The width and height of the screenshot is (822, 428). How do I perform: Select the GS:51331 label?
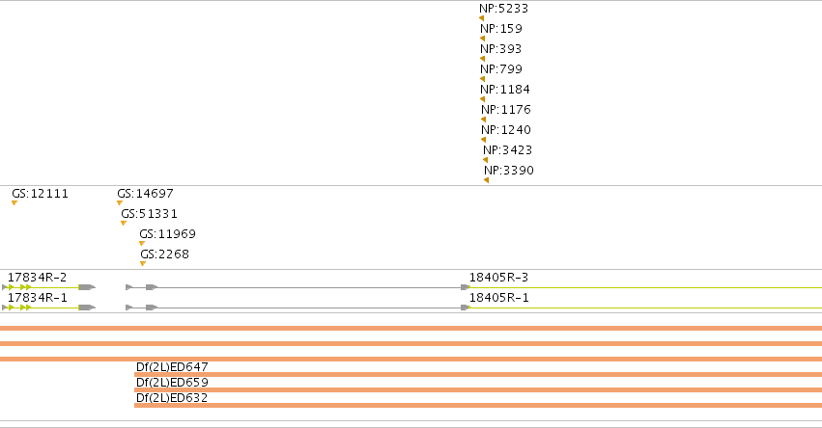[150, 214]
